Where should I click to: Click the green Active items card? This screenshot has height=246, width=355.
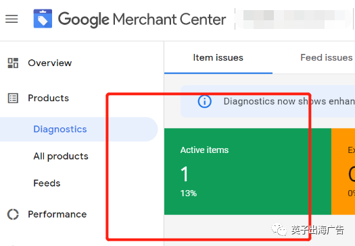pos(247,171)
